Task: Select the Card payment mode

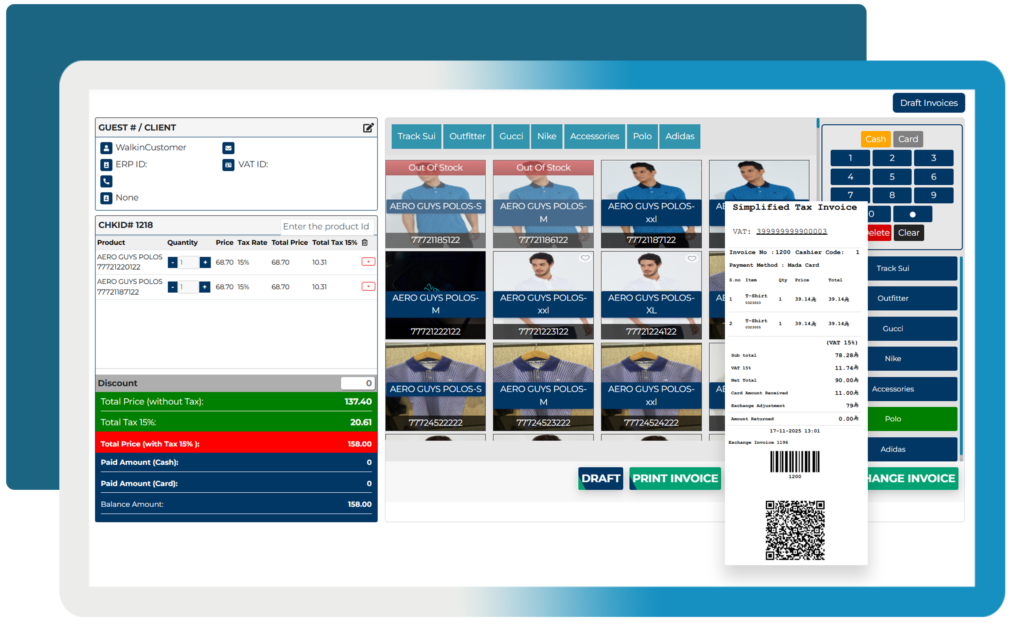Action: tap(908, 139)
